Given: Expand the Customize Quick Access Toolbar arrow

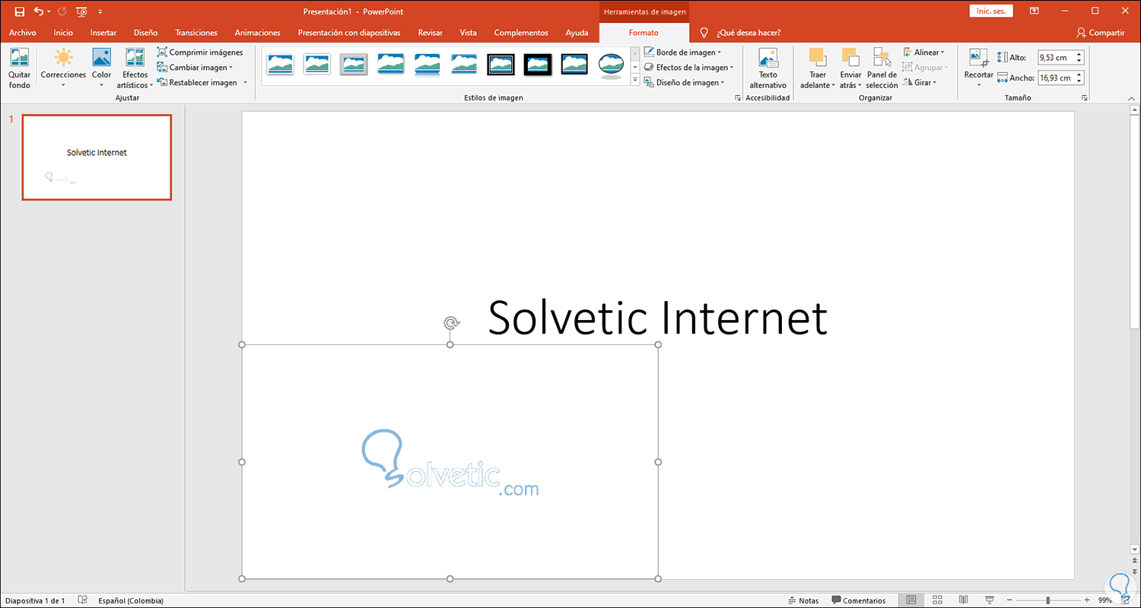Looking at the screenshot, I should point(100,12).
